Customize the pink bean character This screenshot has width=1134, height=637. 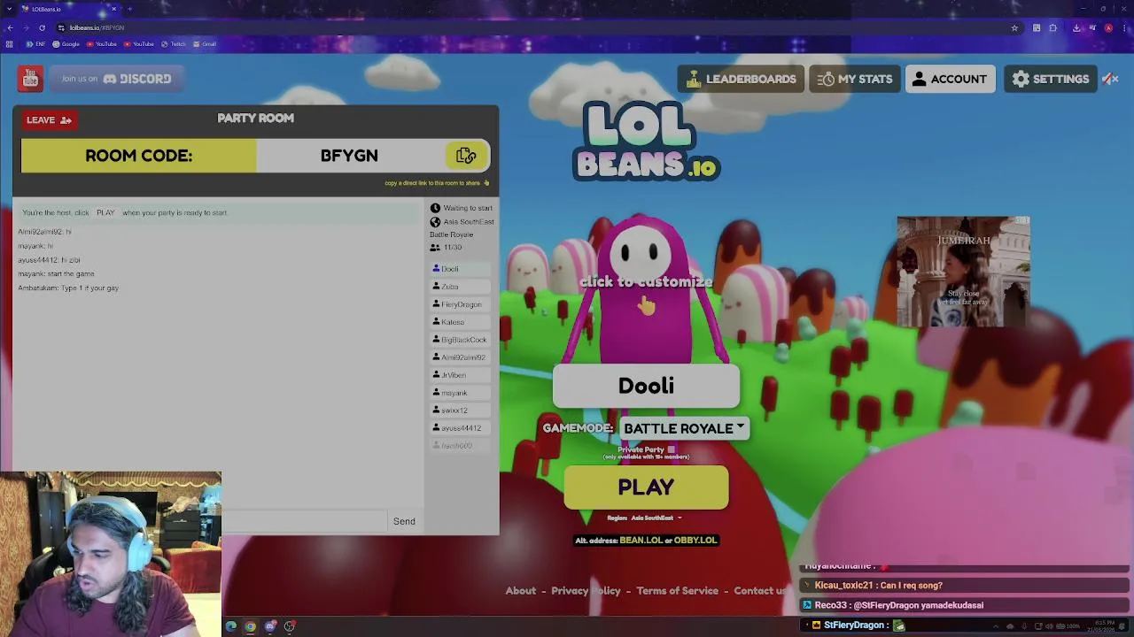click(x=646, y=292)
